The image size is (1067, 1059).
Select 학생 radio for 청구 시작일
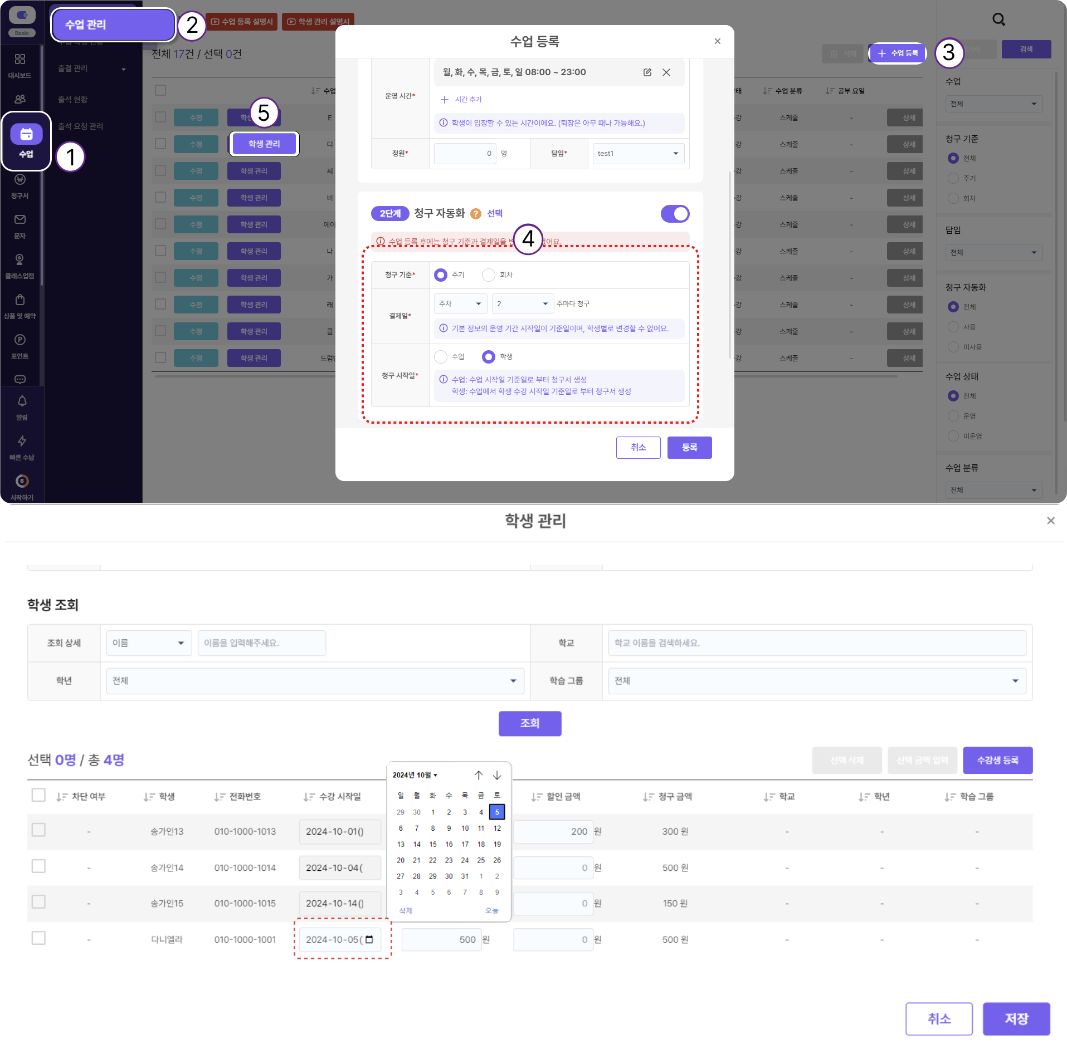pyautogui.click(x=489, y=357)
